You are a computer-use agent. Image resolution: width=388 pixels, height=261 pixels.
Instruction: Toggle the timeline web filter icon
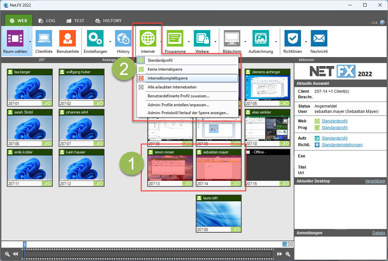pos(290,245)
